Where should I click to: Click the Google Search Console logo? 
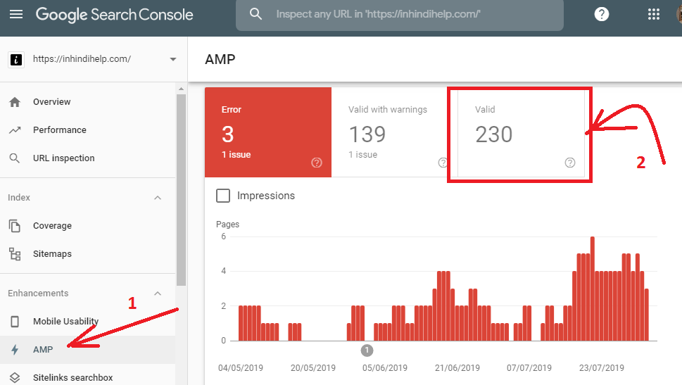click(x=115, y=15)
